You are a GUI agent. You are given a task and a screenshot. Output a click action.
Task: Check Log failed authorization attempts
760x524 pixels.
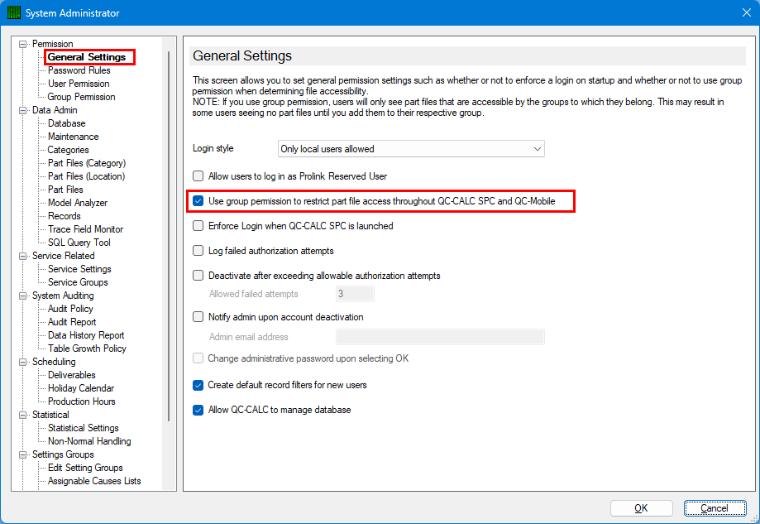point(198,250)
